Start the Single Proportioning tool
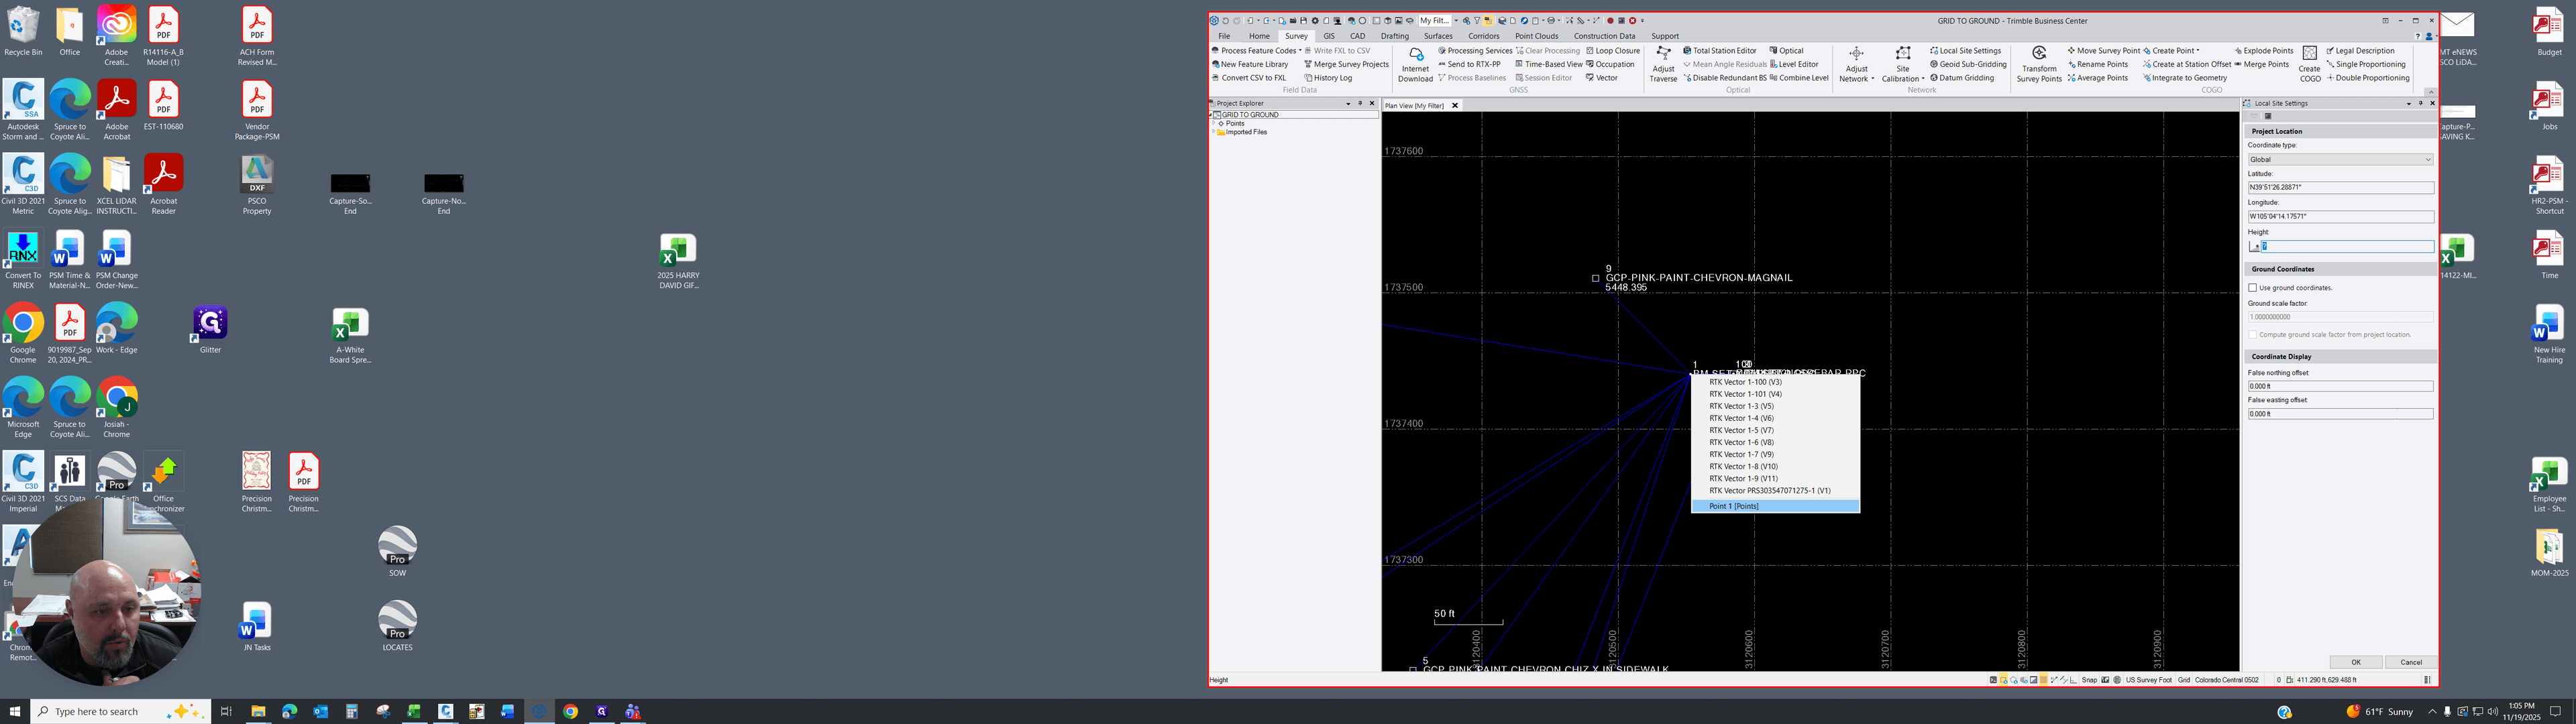2576x724 pixels. point(2366,64)
